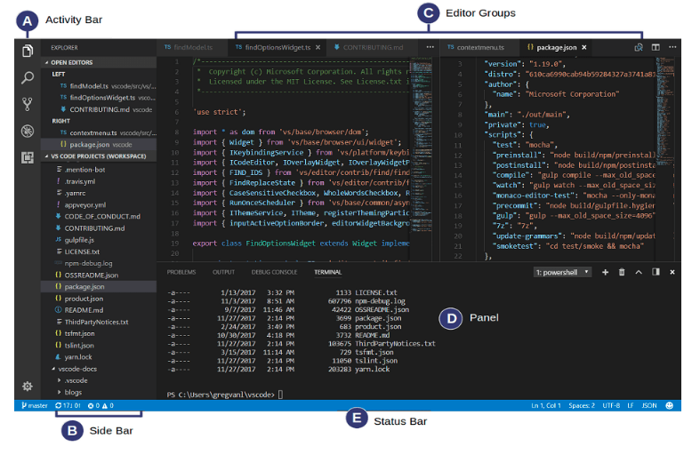Change the UTF-8 encoding in status bar

(x=611, y=406)
